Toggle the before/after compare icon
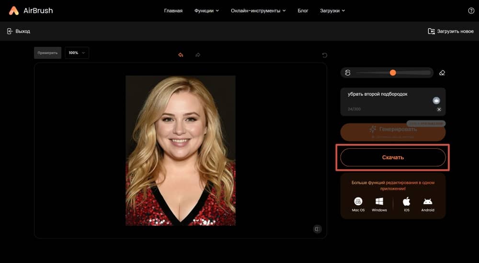Screen dimensions: 479x263 pos(318,229)
